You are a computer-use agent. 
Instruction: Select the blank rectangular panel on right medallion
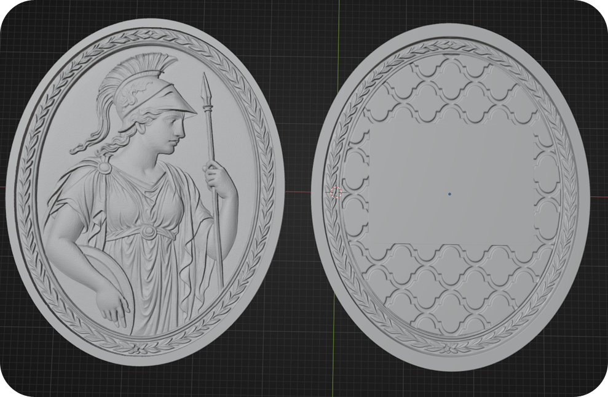(452, 185)
